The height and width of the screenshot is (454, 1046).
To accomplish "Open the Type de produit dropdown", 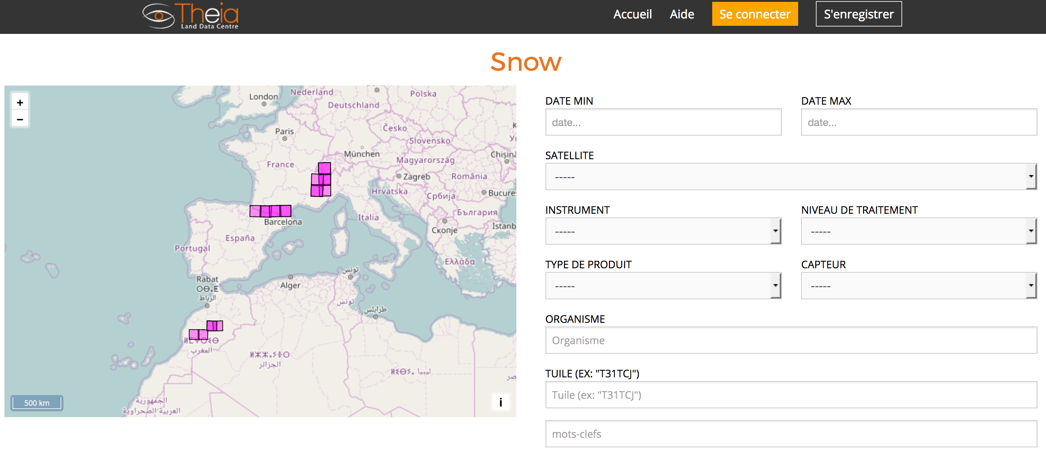I will pyautogui.click(x=663, y=286).
